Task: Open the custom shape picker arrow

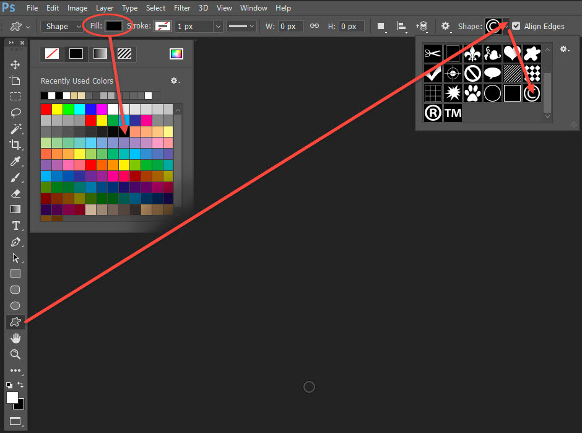Action: (x=506, y=27)
